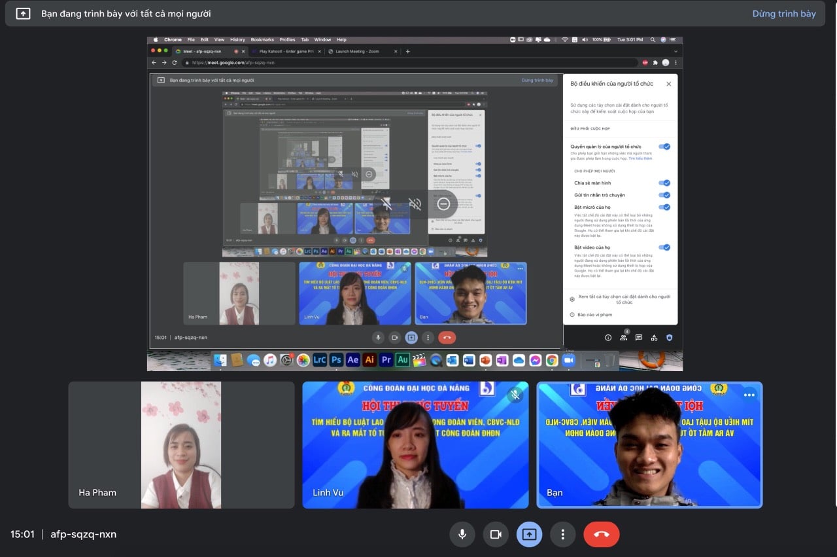Click the small red hang-up button in shared screen
This screenshot has height=557, width=837.
coord(447,338)
